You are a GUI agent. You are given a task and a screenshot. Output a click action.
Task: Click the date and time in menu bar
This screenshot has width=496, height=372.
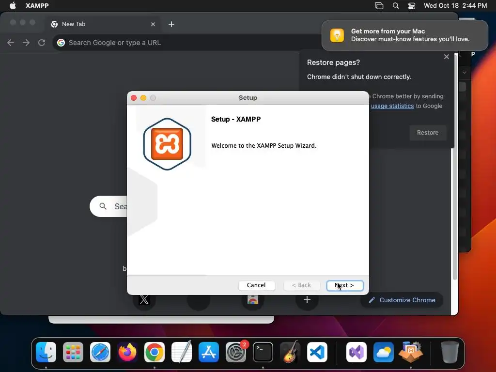(x=455, y=6)
